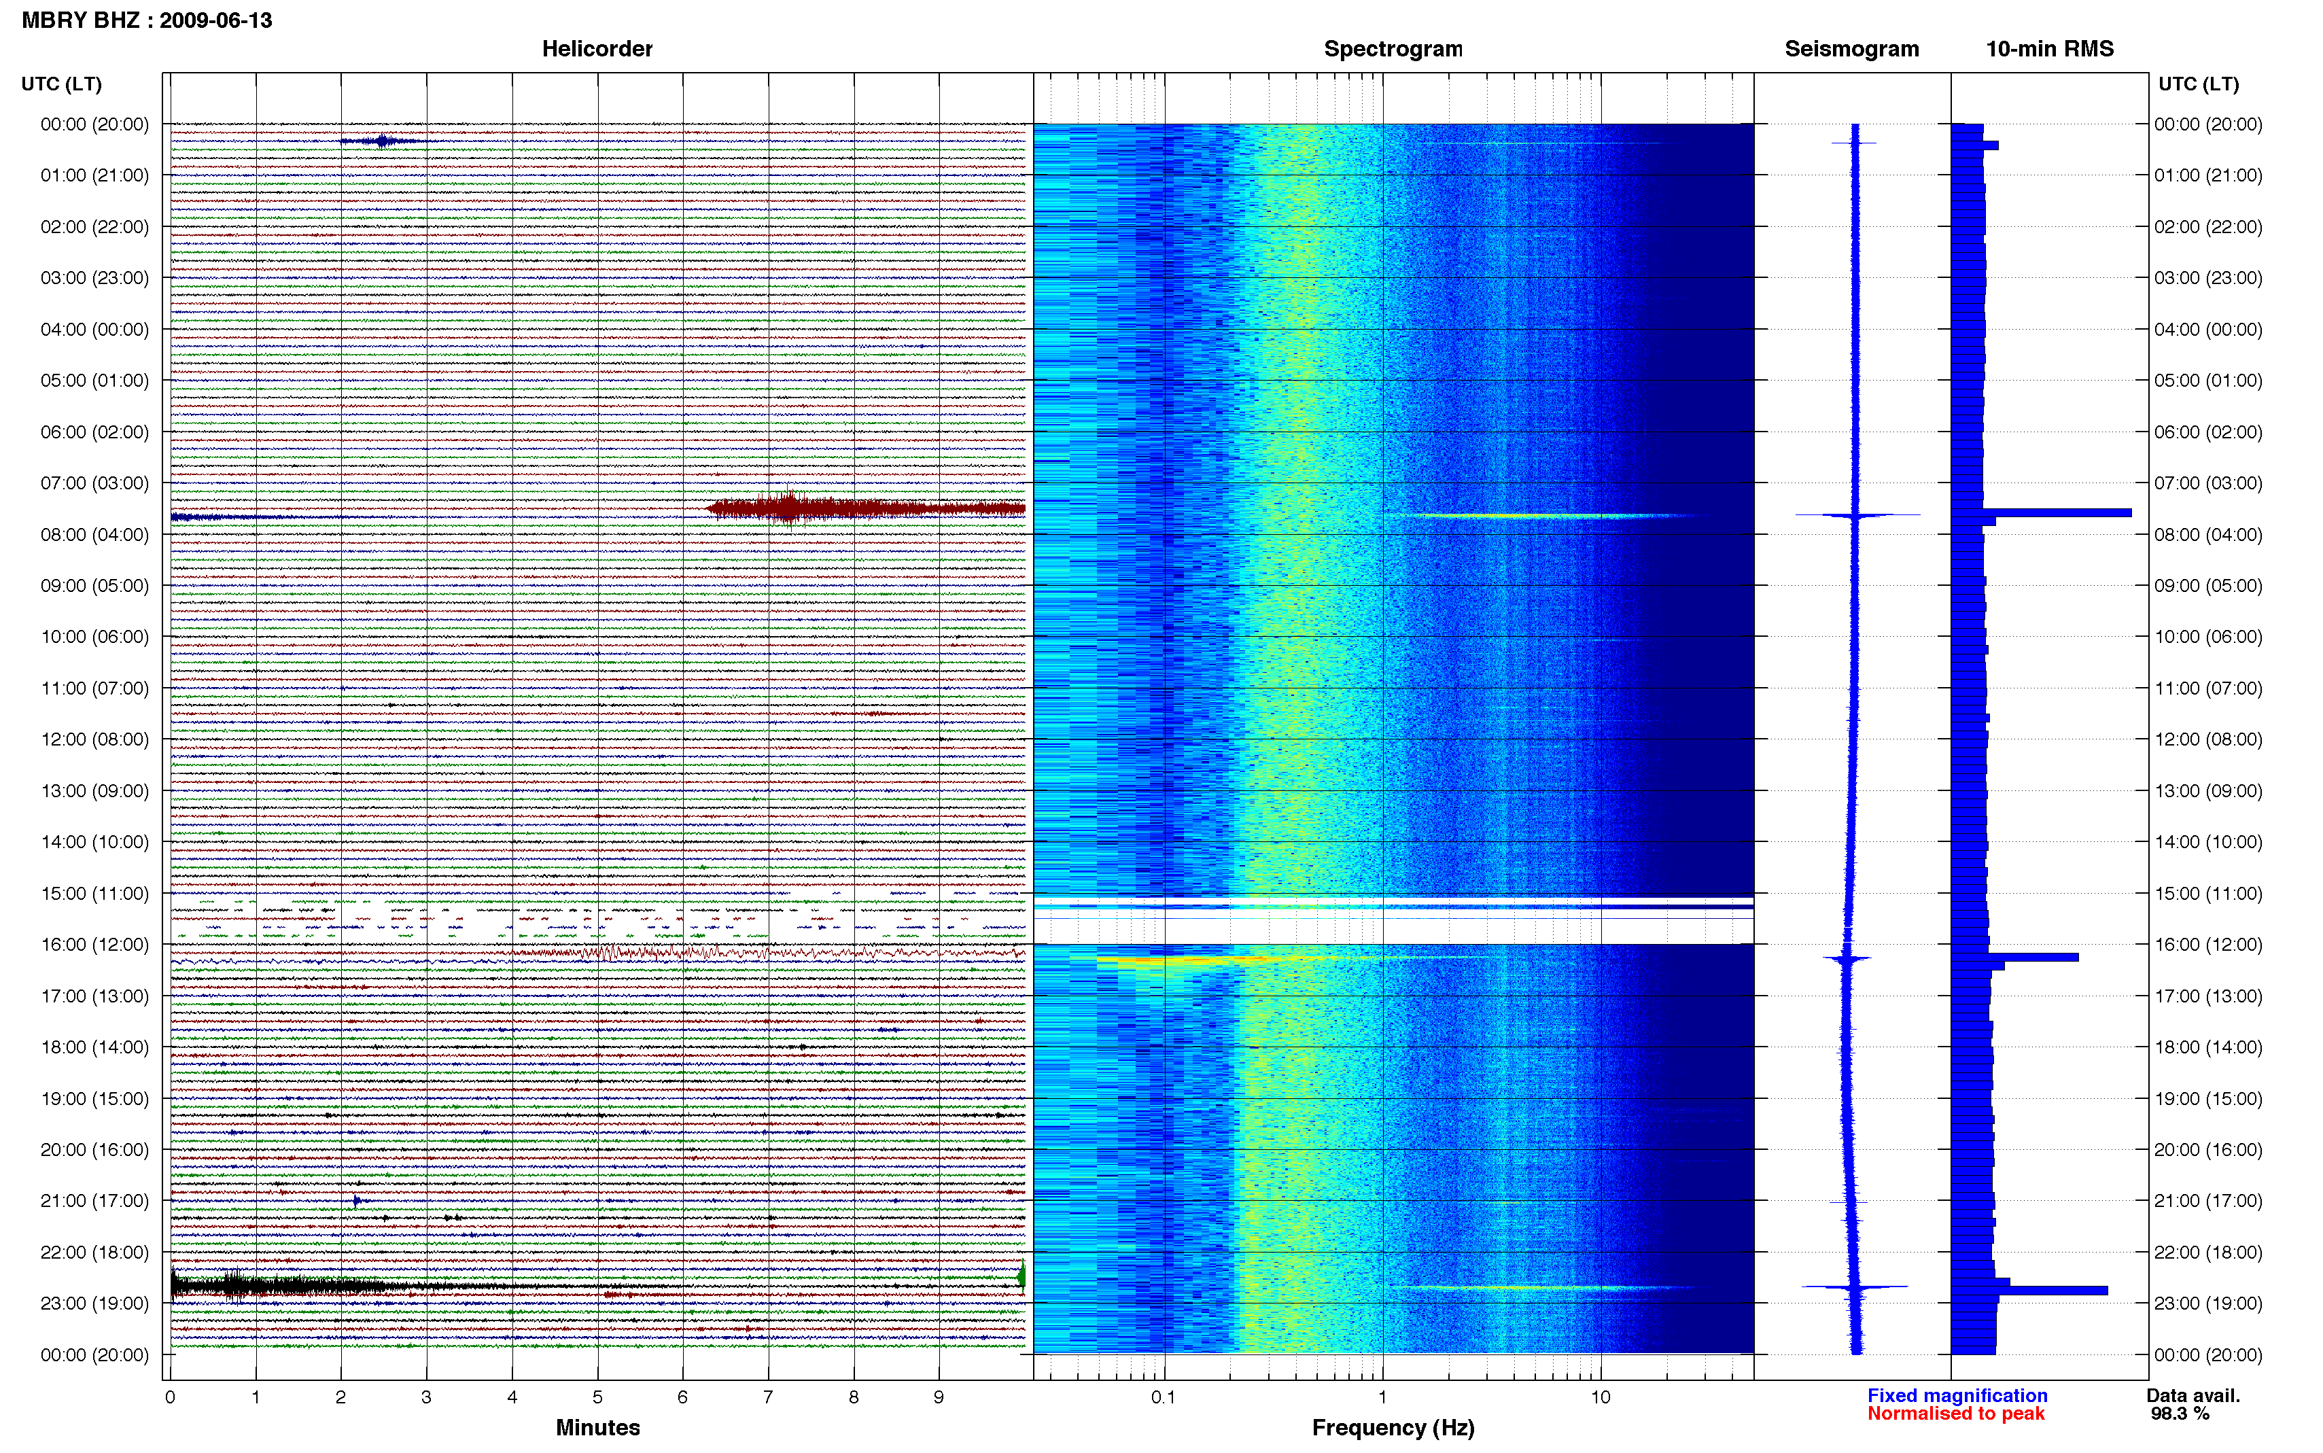Viewport: 2323px width, 1453px height.
Task: Click the RMS peak bar before 23:00
Action: (2029, 1291)
